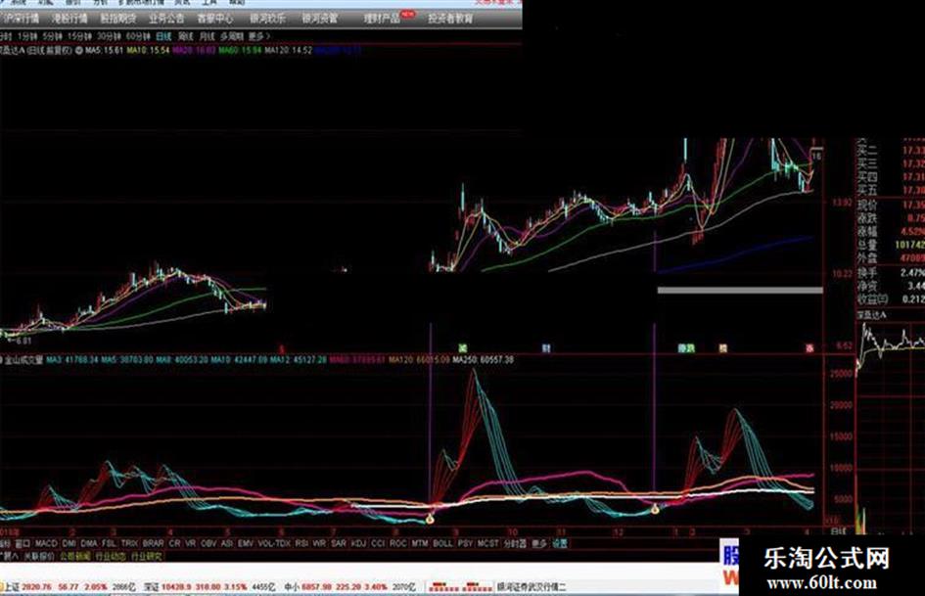
Task: Click the 上证 index in status bar
Action: [x=13, y=587]
